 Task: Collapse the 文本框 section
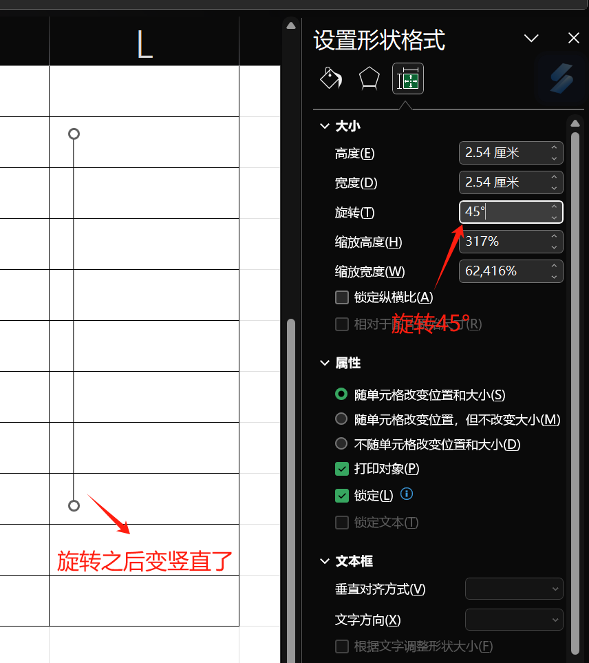pos(324,561)
